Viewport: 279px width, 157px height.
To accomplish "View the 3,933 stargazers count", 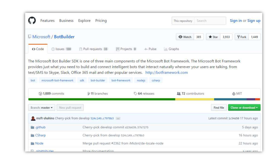I will pyautogui.click(x=226, y=37).
